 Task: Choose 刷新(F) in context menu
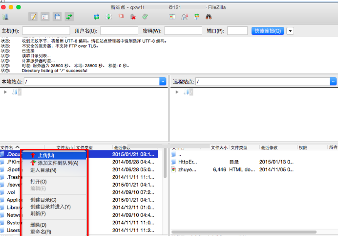click(x=54, y=213)
